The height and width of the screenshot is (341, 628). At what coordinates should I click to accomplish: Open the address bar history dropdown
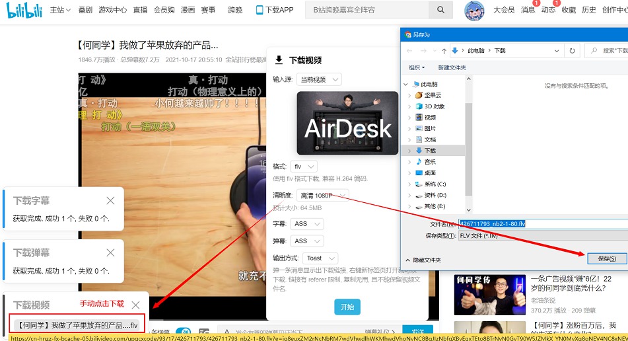[x=556, y=50]
